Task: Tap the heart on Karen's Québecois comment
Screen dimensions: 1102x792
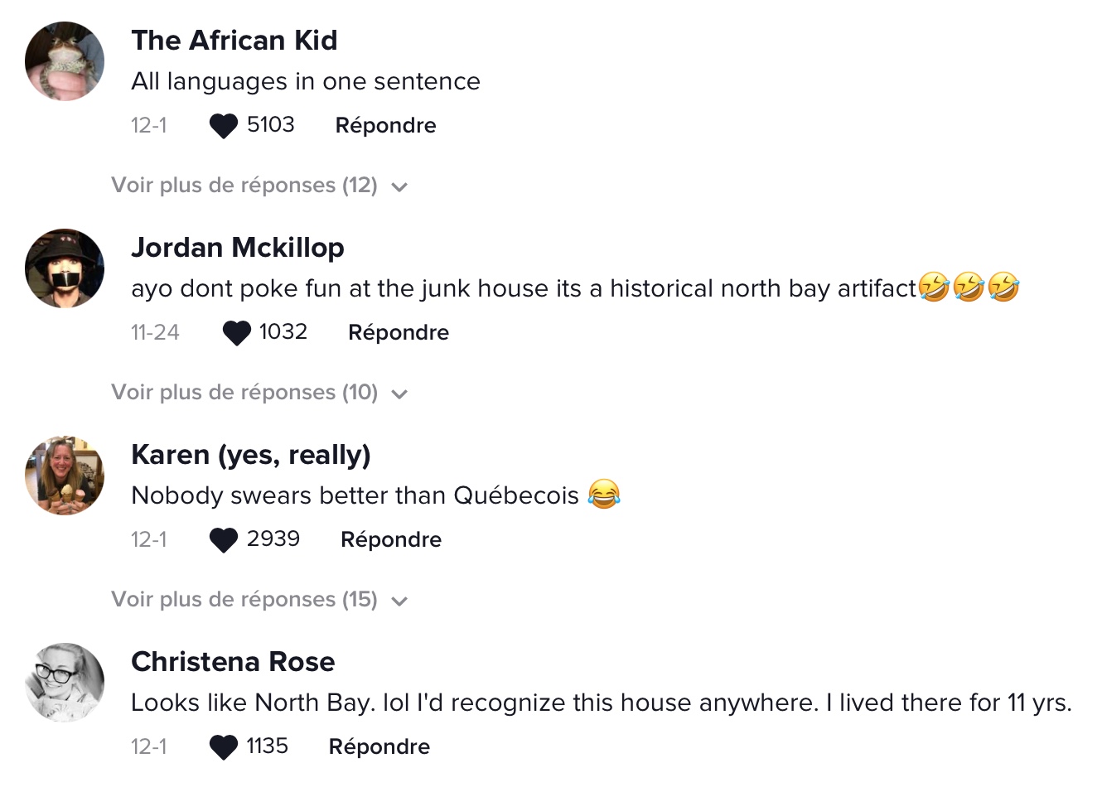Action: (224, 540)
